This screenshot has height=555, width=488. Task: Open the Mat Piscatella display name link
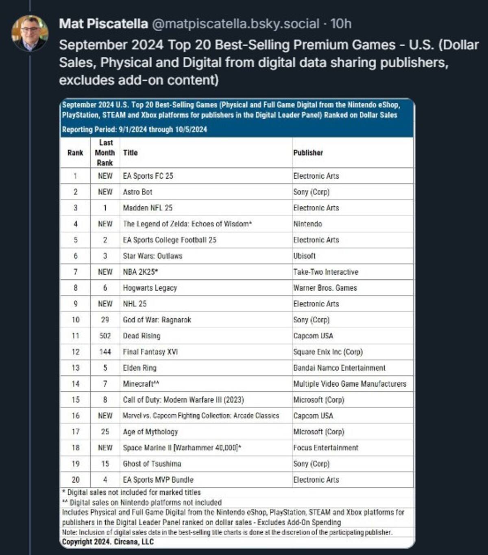pos(103,24)
